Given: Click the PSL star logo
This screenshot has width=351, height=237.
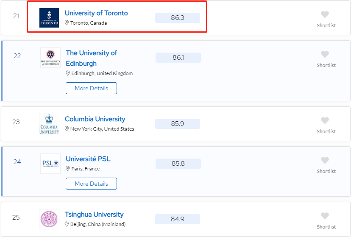Looking at the screenshot, I should (x=50, y=164).
